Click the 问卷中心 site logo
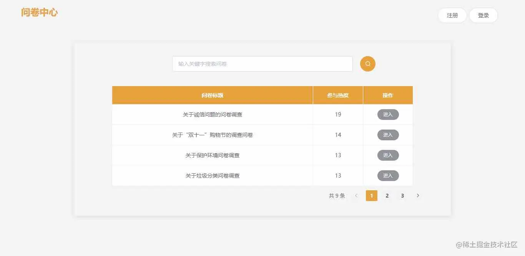This screenshot has width=525, height=256. (x=40, y=12)
